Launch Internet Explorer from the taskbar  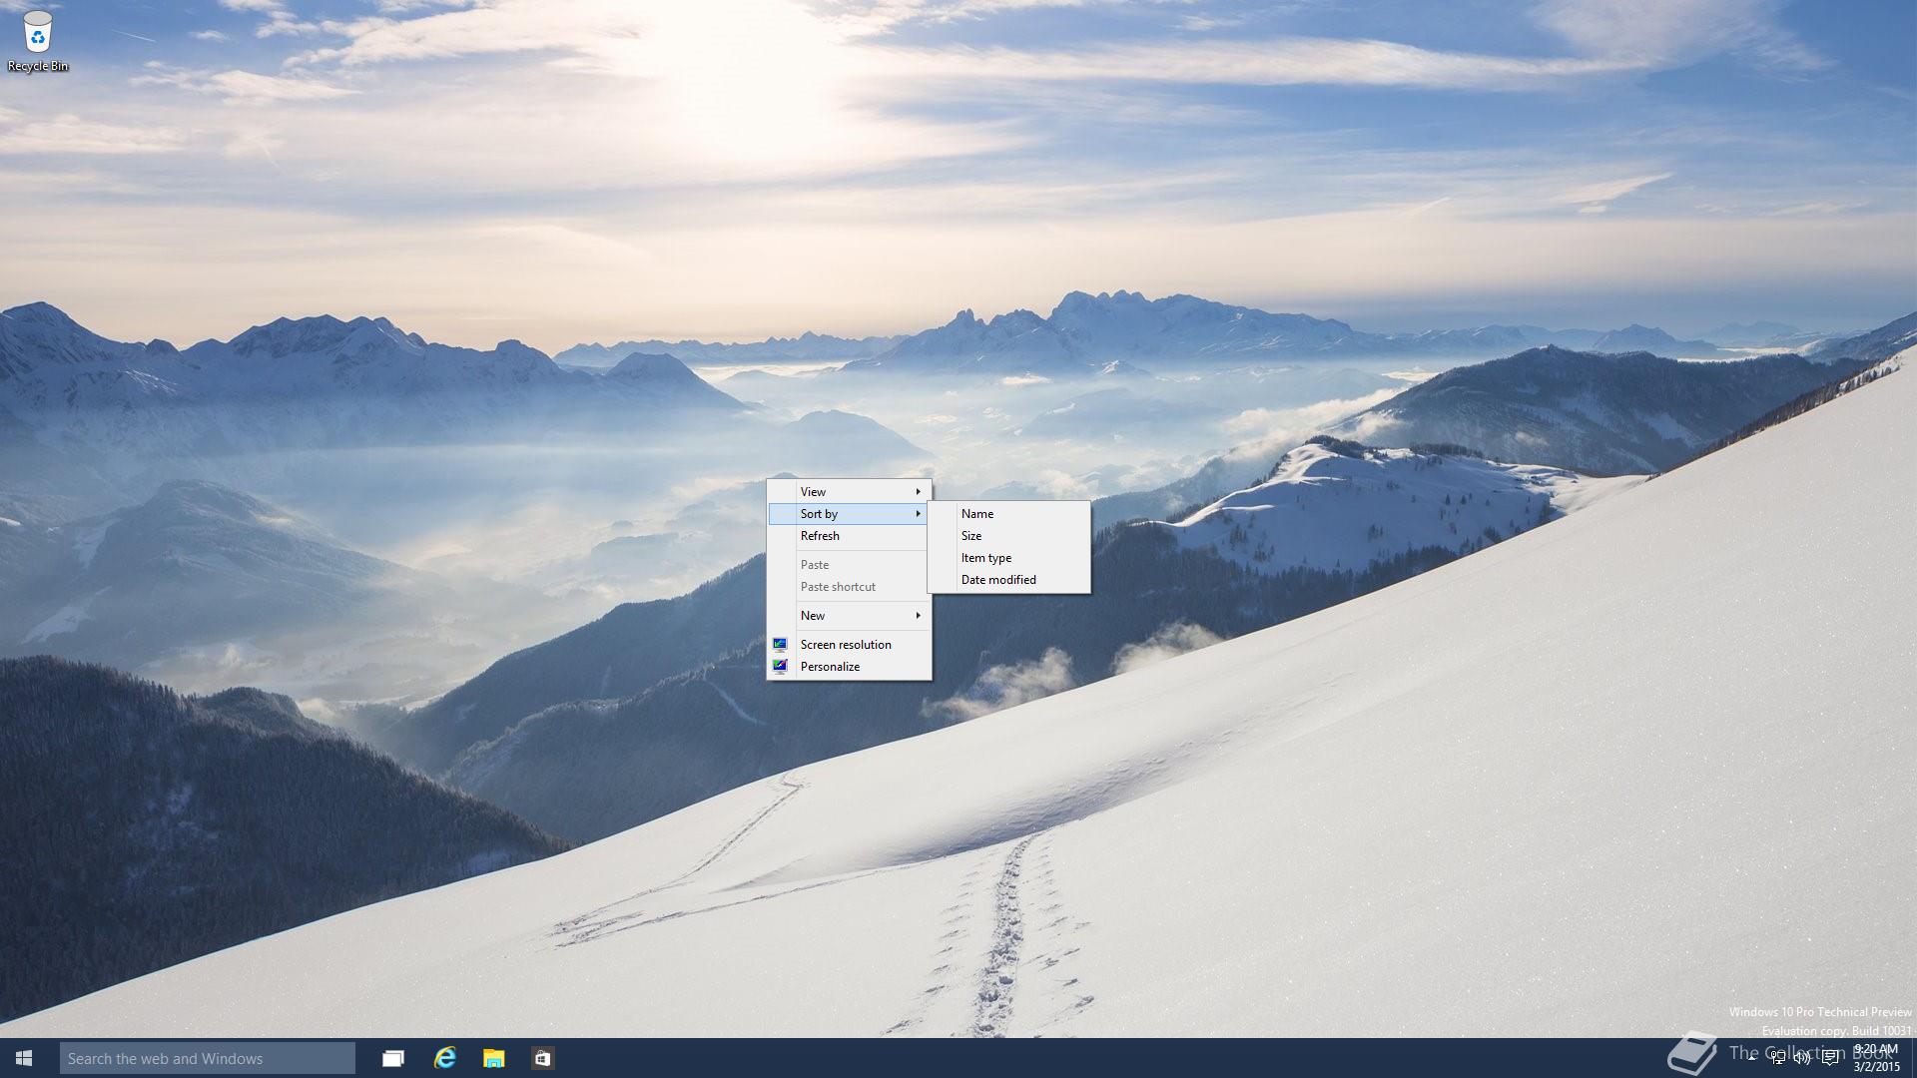[x=444, y=1058]
